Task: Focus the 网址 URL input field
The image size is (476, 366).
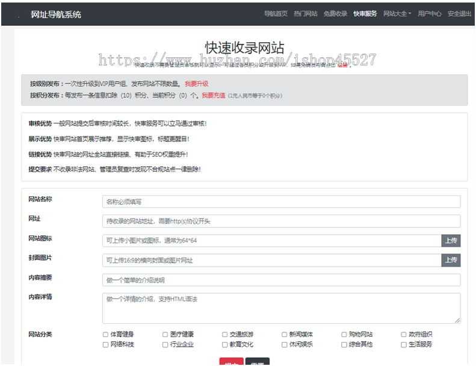Action: pyautogui.click(x=281, y=221)
